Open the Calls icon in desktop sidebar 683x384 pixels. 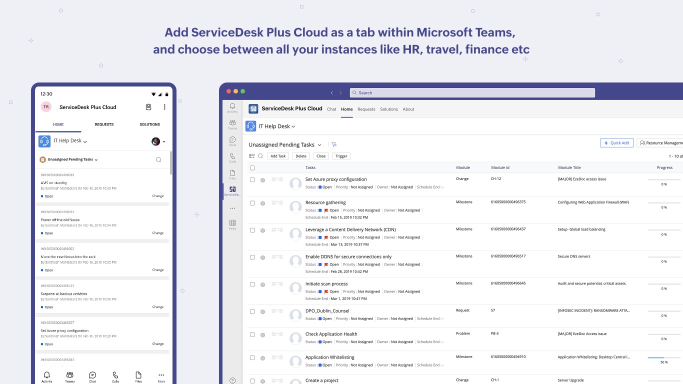[232, 157]
